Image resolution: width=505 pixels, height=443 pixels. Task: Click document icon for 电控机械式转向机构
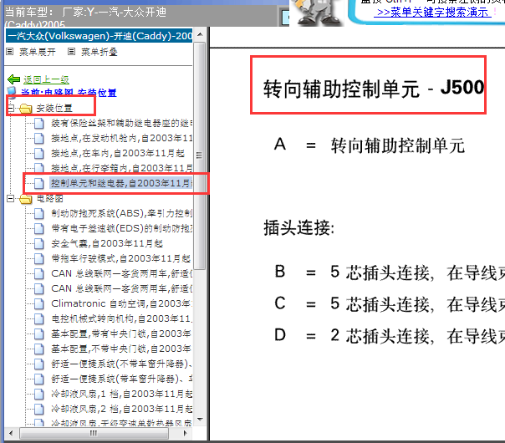click(39, 318)
